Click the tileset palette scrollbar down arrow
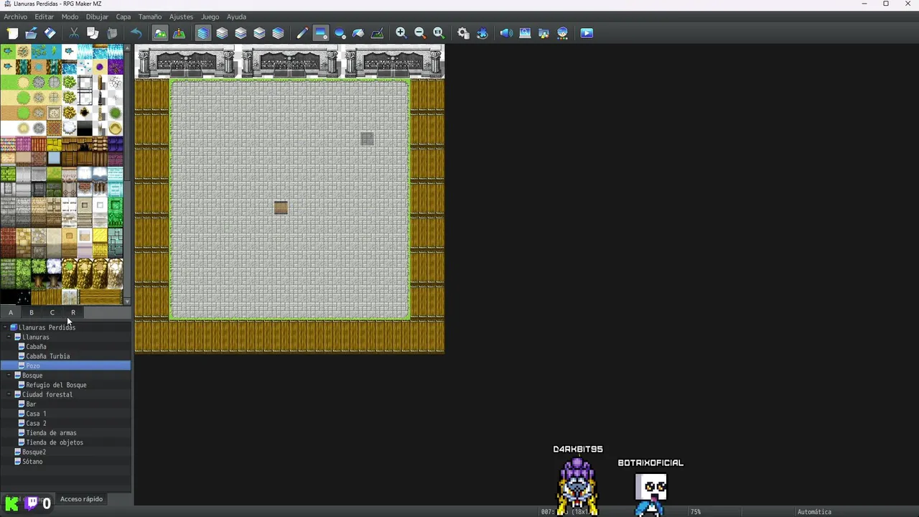 (127, 302)
